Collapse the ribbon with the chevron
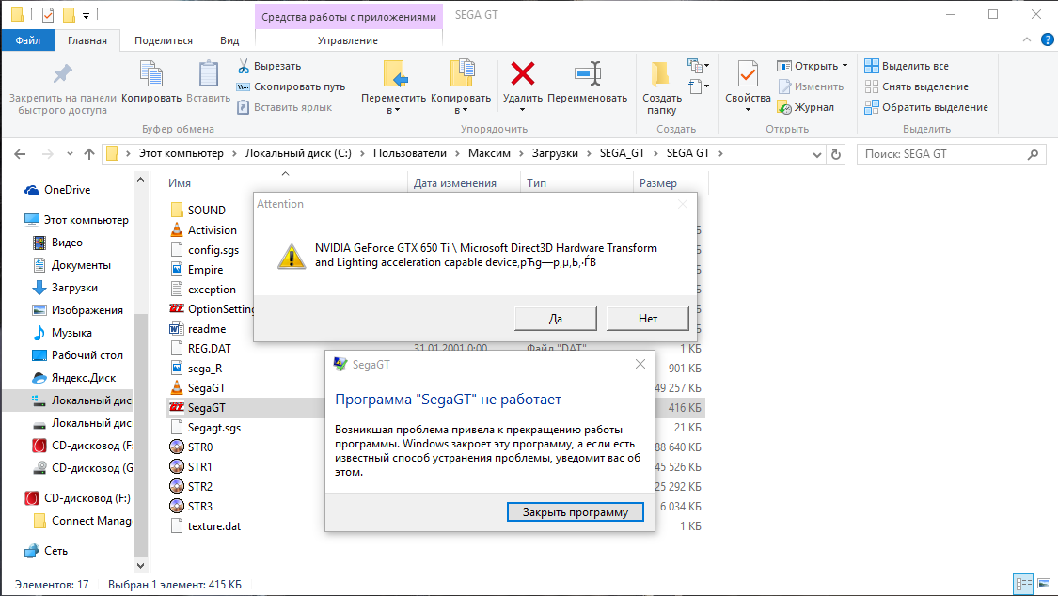The height and width of the screenshot is (596, 1058). coord(1026,39)
